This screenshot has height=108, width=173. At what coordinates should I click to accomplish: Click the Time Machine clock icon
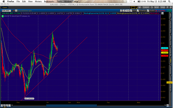point(123,1)
